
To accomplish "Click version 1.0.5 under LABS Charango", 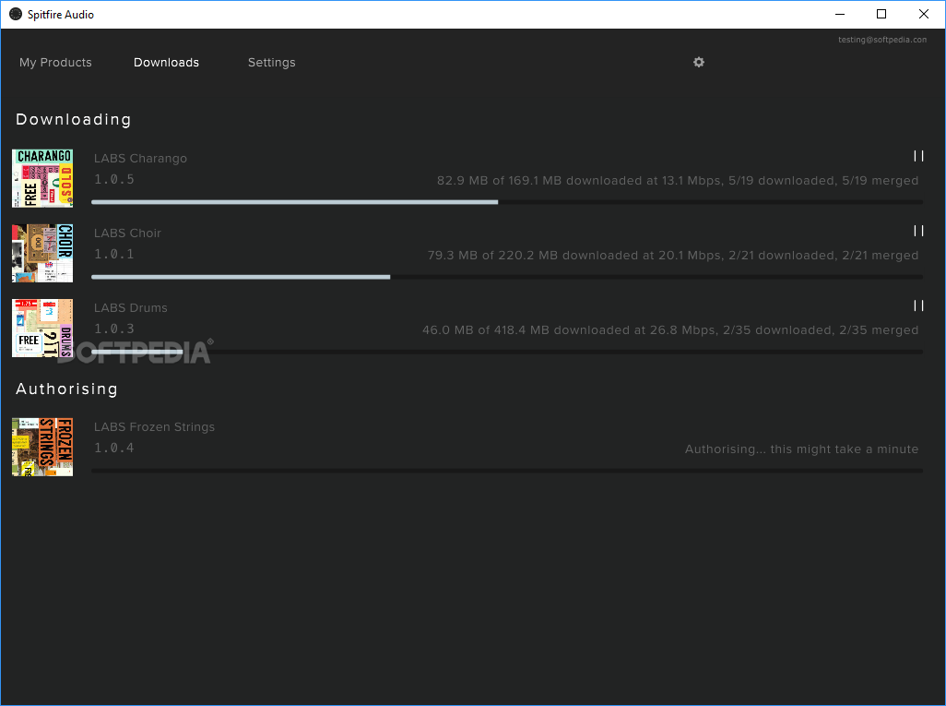I will coord(114,179).
